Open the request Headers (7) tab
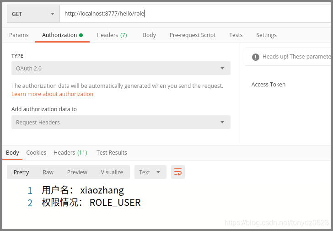 pos(112,35)
